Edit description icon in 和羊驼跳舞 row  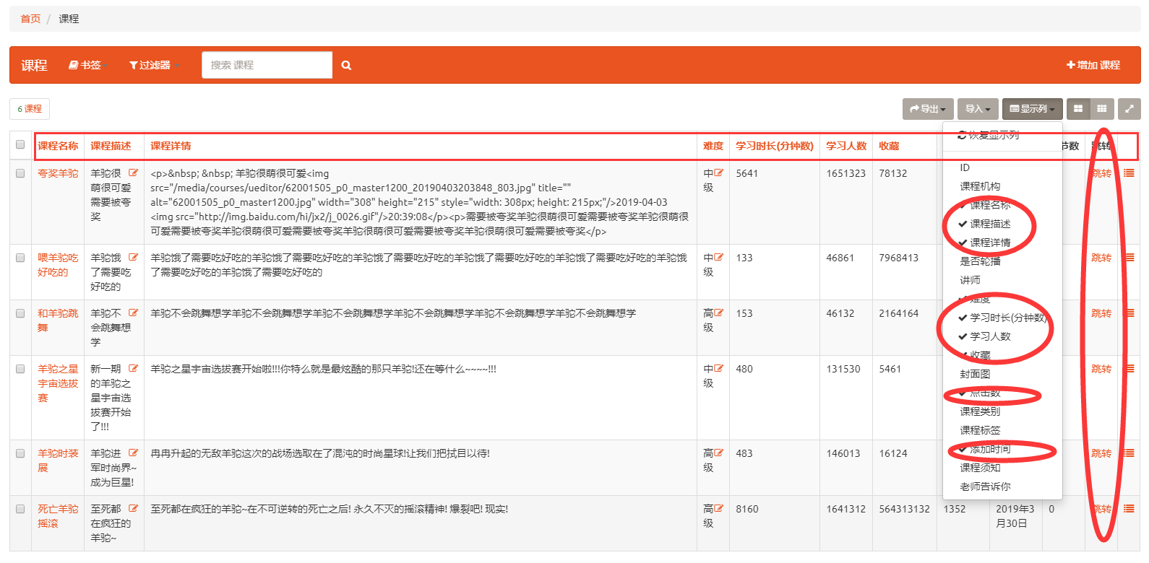[133, 313]
